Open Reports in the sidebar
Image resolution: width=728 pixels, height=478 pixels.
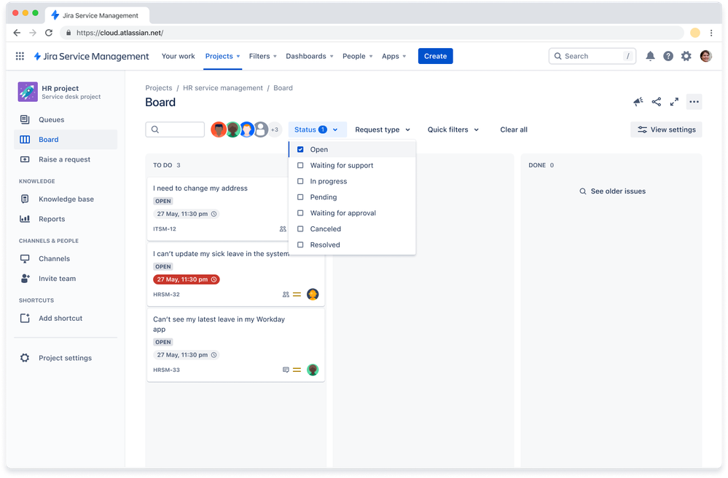click(x=66, y=219)
